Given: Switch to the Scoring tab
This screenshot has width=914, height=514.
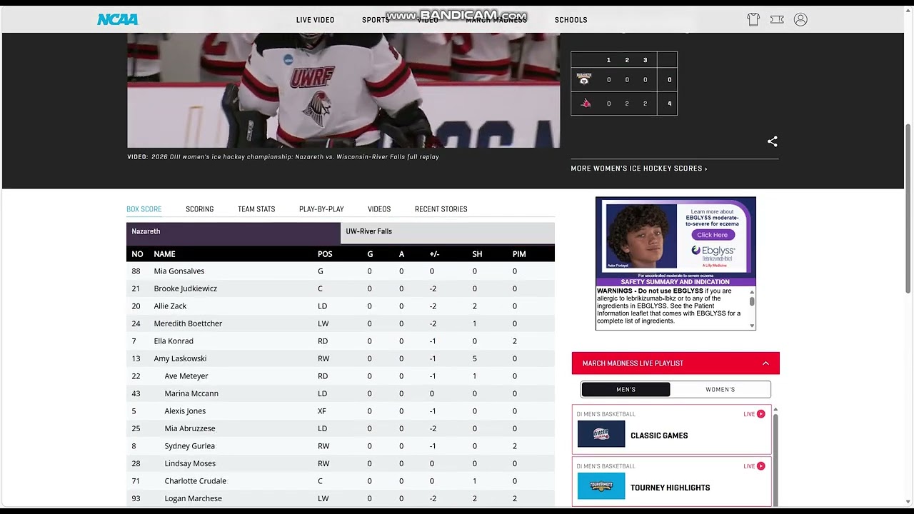Looking at the screenshot, I should click(x=199, y=209).
